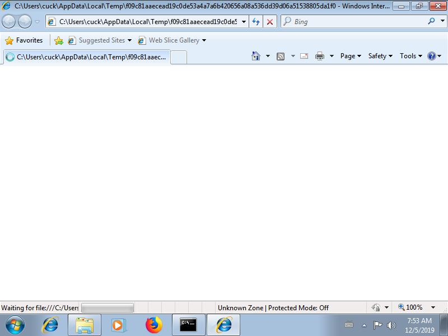Click the Action Center flag icon
This screenshot has width=448, height=336.
pyautogui.click(x=377, y=325)
